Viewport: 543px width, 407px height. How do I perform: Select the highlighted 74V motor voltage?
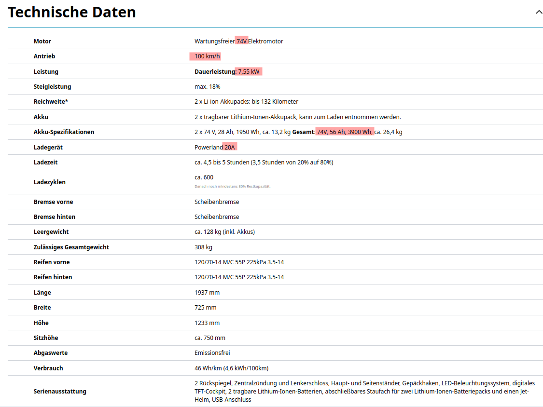tap(241, 41)
